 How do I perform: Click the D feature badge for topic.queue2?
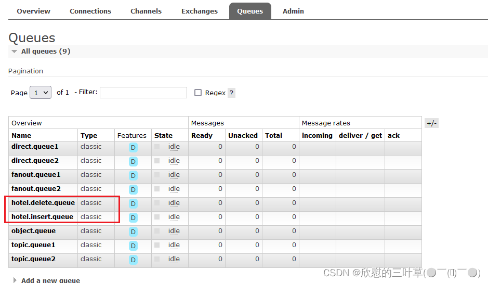pyautogui.click(x=133, y=260)
